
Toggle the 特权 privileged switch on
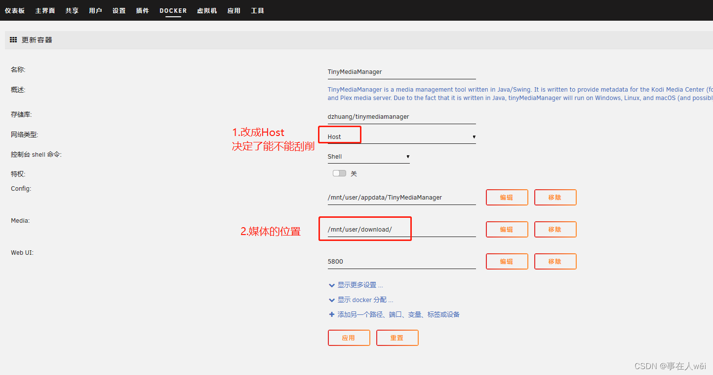coord(339,173)
